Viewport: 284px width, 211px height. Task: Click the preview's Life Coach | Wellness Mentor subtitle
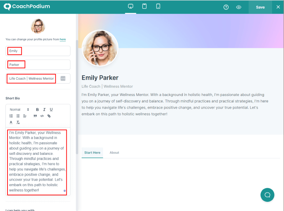click(107, 86)
